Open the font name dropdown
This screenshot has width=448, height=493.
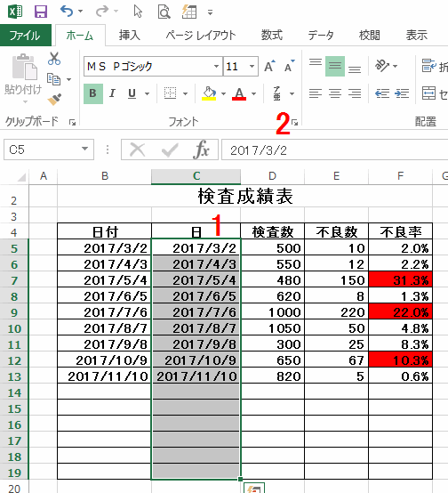216,67
